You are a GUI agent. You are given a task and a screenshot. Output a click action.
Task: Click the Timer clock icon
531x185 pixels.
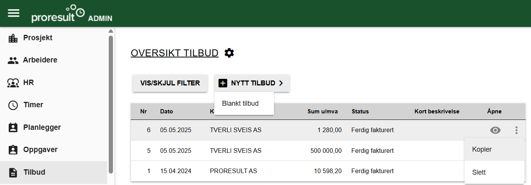click(x=13, y=105)
